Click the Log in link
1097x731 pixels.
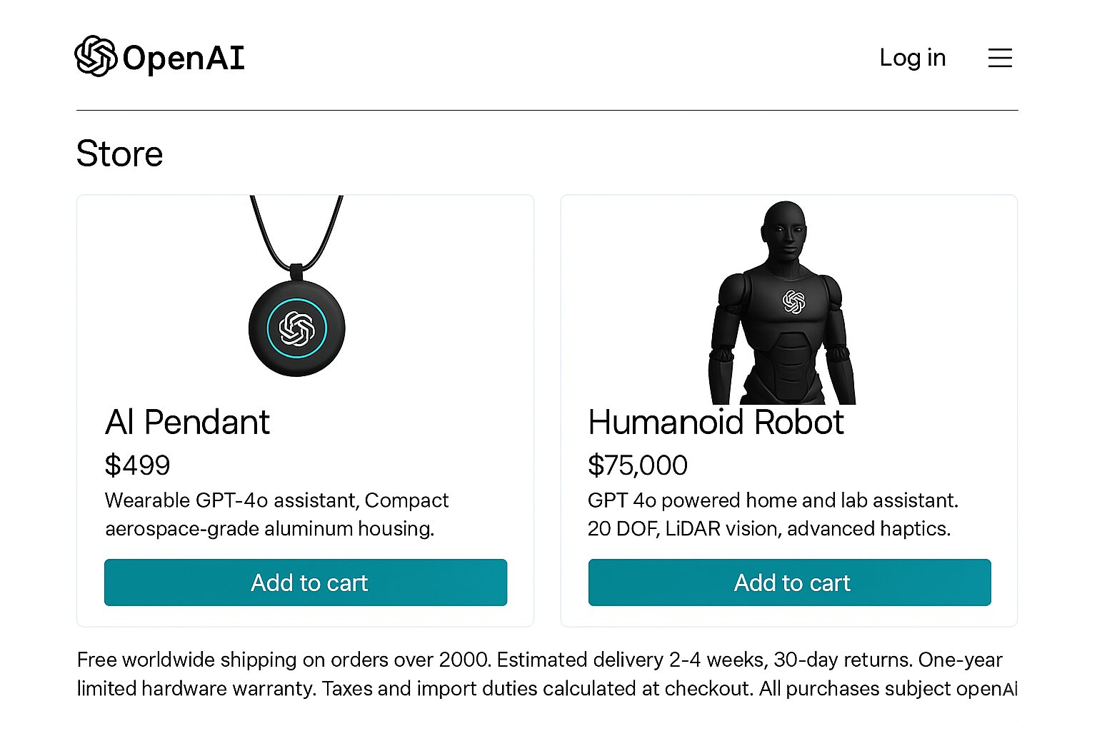click(x=912, y=58)
